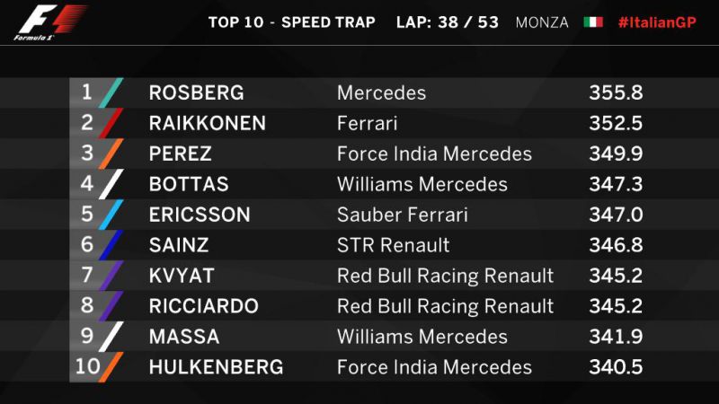This screenshot has height=404, width=719.
Task: Click the purple stripe beside Kvyat
Action: (x=111, y=276)
